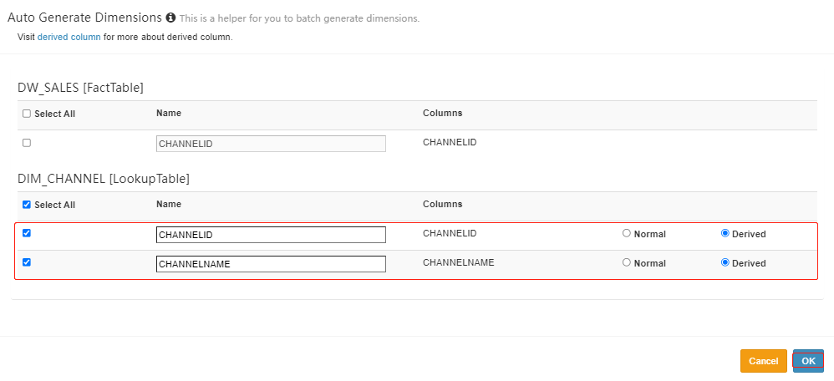
Task: Uncheck the DIM_CHANNEL CHANNELID row checkbox
Action: (27, 233)
